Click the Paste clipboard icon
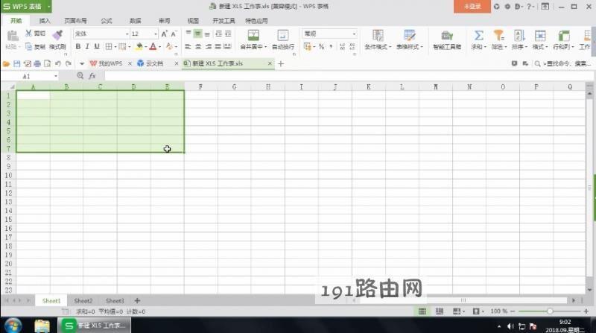Screen dimensions: 596x333 (13, 36)
